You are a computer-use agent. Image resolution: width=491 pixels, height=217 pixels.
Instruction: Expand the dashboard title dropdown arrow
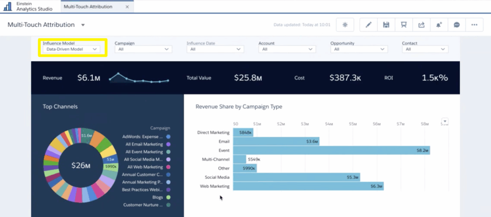pos(83,25)
